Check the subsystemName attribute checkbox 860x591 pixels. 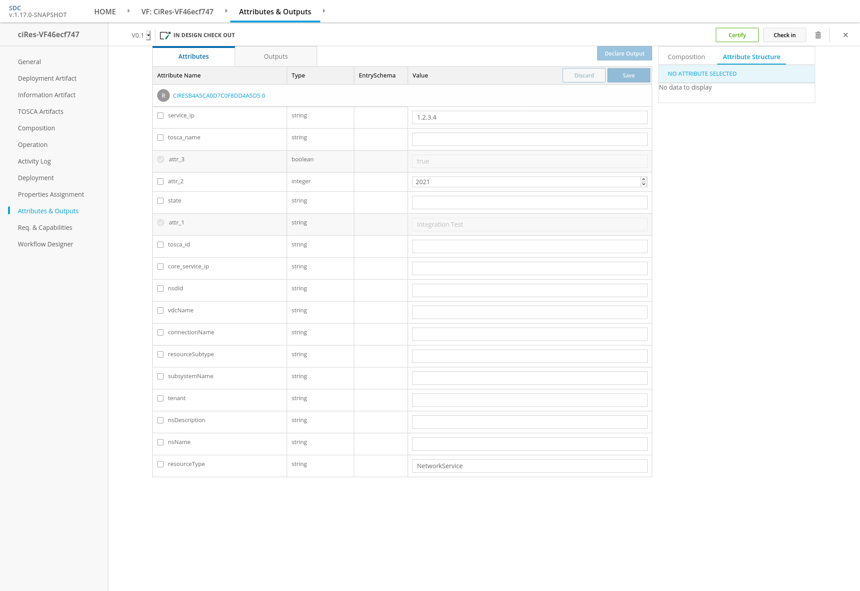[160, 376]
